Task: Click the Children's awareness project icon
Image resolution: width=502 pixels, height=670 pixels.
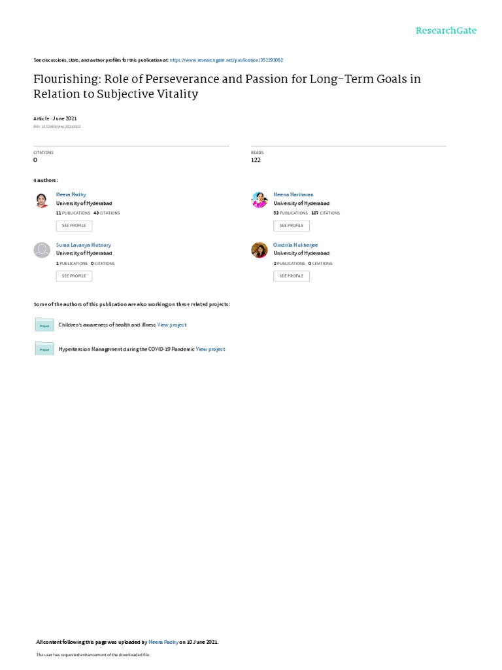Action: [44, 325]
